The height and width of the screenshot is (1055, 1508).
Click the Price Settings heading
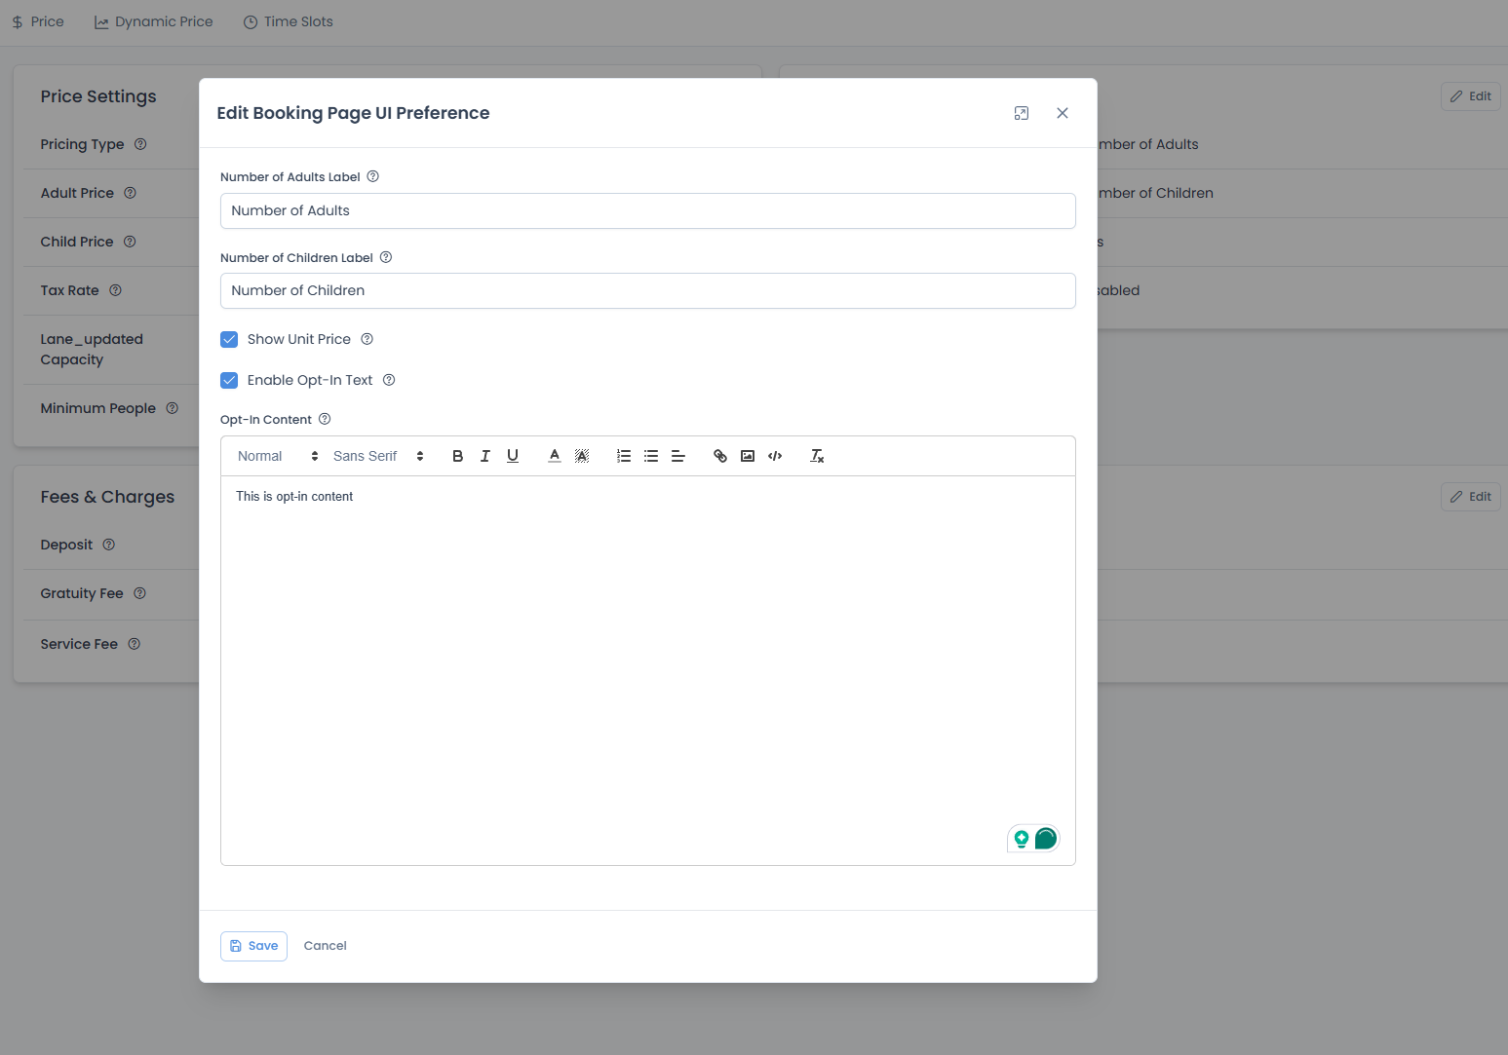tap(98, 96)
